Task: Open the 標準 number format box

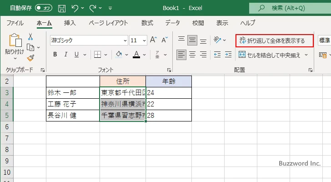Action: point(325,40)
